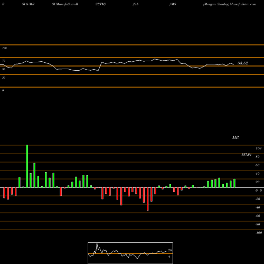Viewport: 264px width, 264px height.
Task: Click the MR axis label 80
Action: pos(258,157)
